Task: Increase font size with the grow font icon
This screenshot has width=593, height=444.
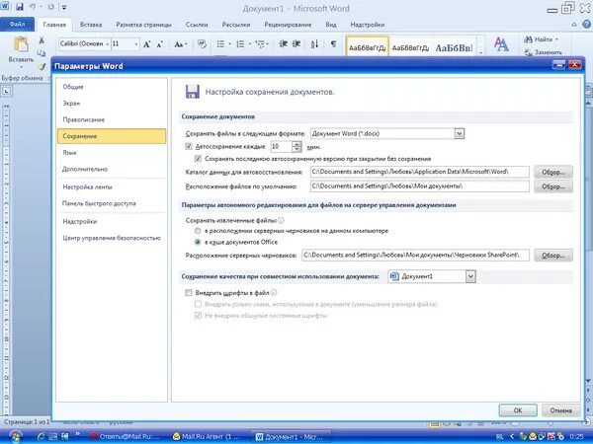Action: 146,44
